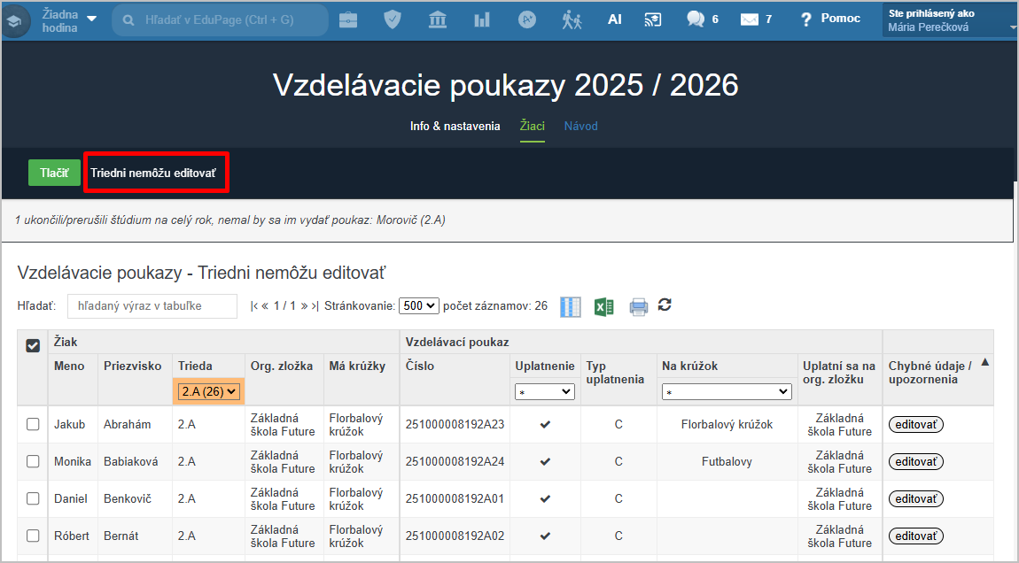Toggle the select-all checkbox in header
Screen dimensions: 1019x563
[x=33, y=345]
